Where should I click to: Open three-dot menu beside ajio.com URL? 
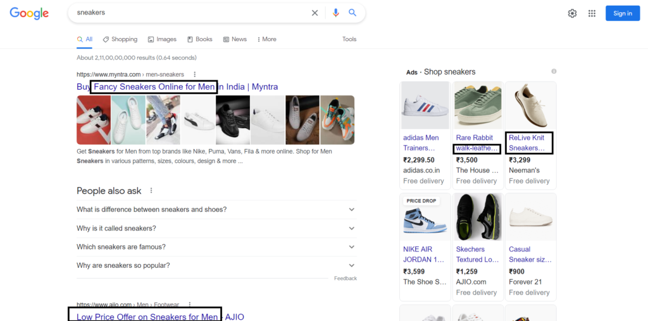pyautogui.click(x=190, y=305)
